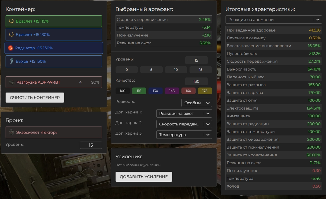The height and width of the screenshot is (199, 326).
Task: Open Доп. хар-ка 3 dropdown Температура
Action: [x=184, y=135]
